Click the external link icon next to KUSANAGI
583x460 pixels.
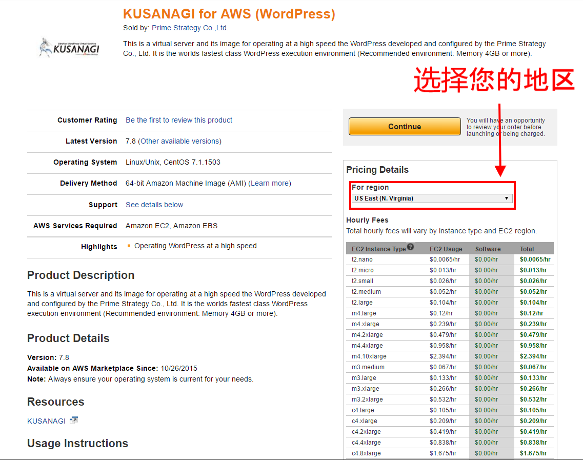click(x=74, y=420)
